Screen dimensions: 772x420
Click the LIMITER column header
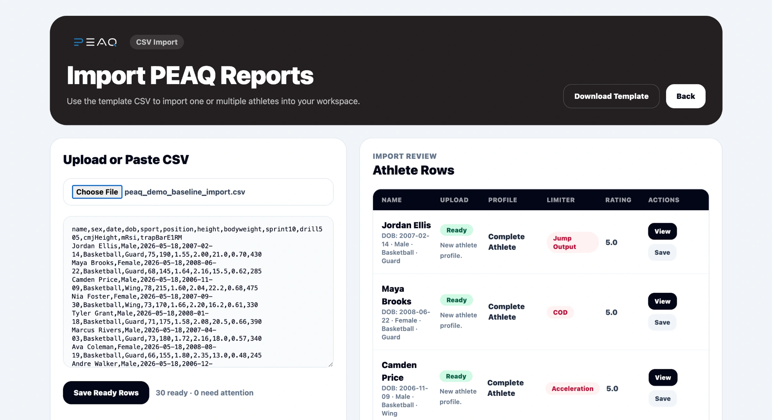coord(561,200)
